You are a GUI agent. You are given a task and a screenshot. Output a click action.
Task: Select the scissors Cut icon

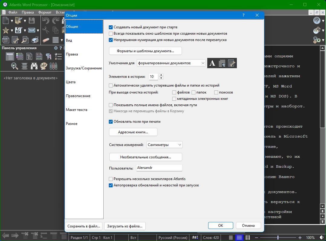click(x=46, y=30)
